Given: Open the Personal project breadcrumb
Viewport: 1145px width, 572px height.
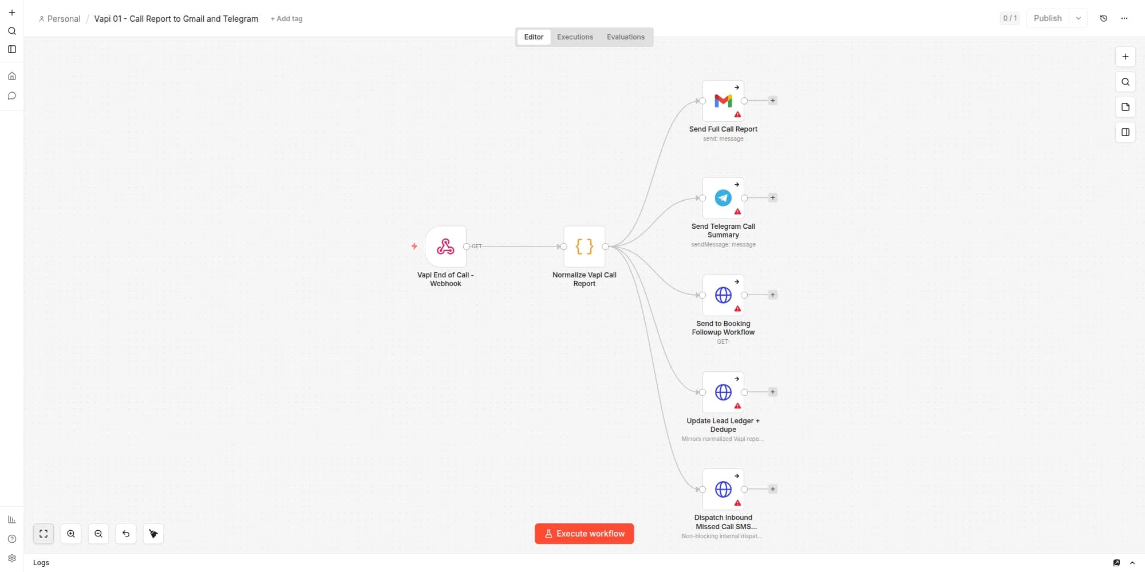Looking at the screenshot, I should coord(60,19).
